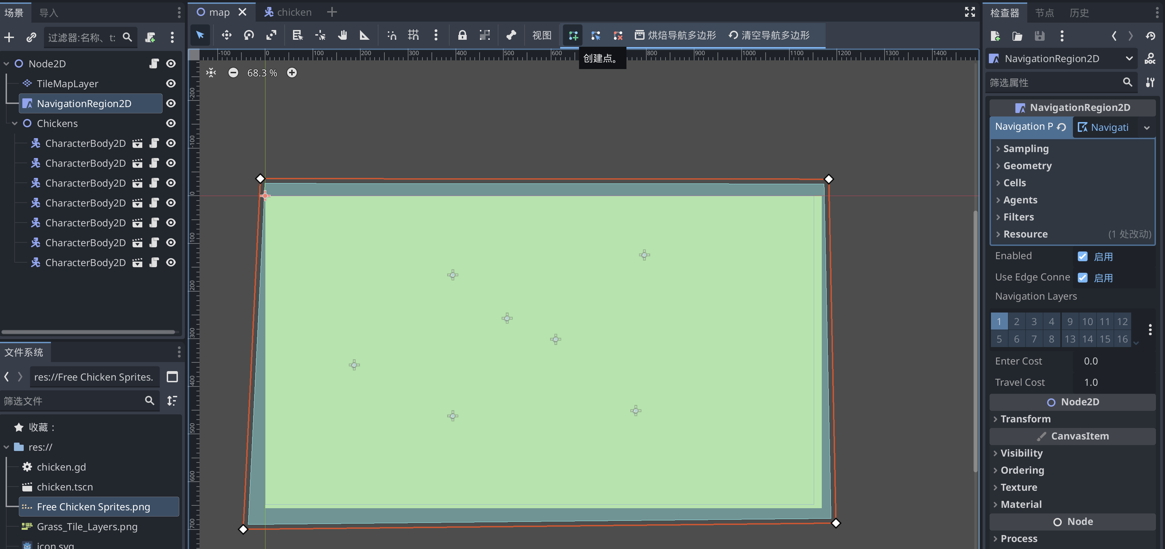Enable navigation layer 2

pyautogui.click(x=1016, y=322)
